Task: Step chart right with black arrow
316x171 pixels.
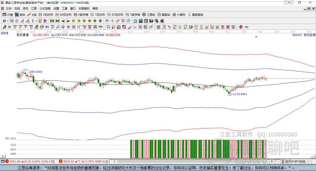Action: 68,21
